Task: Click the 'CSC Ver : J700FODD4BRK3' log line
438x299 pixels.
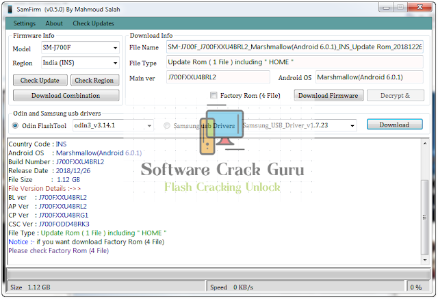Action: pyautogui.click(x=49, y=224)
